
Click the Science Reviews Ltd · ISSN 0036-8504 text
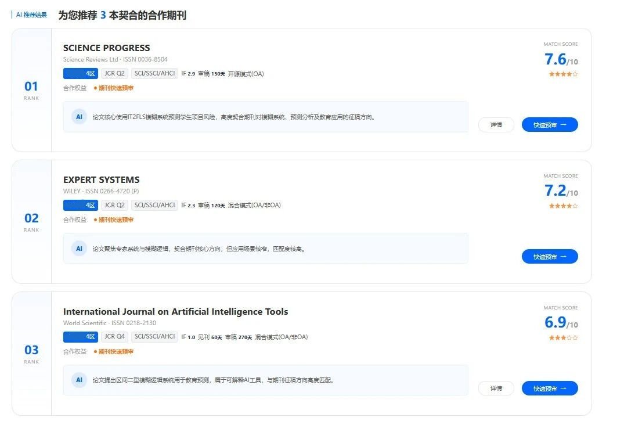click(115, 59)
